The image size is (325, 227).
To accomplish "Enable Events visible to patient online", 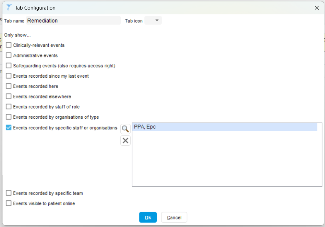I will 9,203.
